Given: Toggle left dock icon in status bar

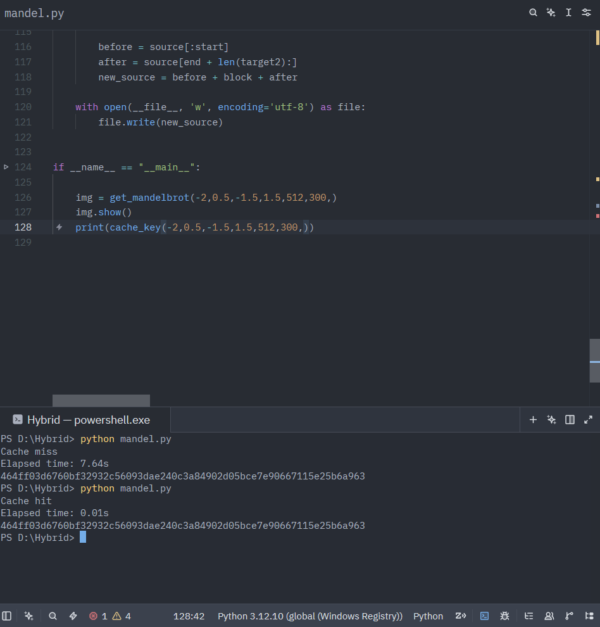Looking at the screenshot, I should 7,616.
